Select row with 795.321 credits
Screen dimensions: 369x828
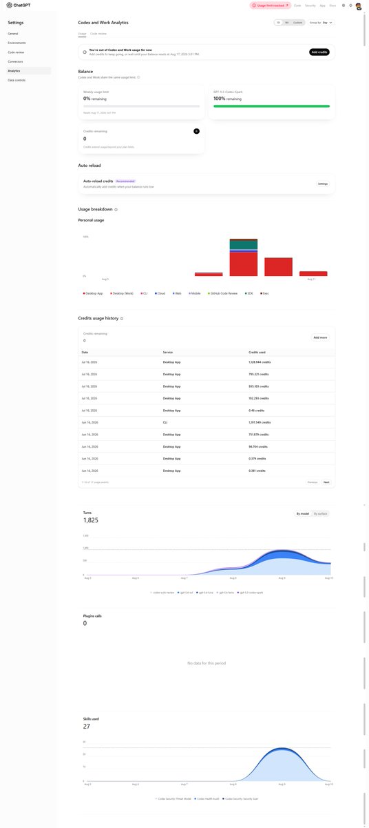(x=207, y=374)
